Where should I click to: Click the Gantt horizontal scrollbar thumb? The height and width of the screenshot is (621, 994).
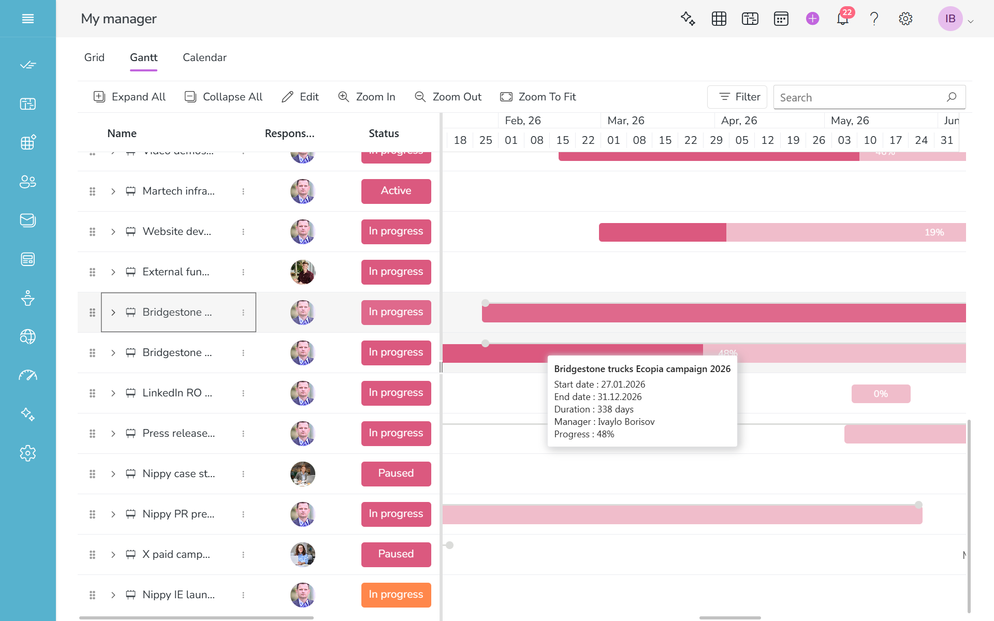pos(730,617)
